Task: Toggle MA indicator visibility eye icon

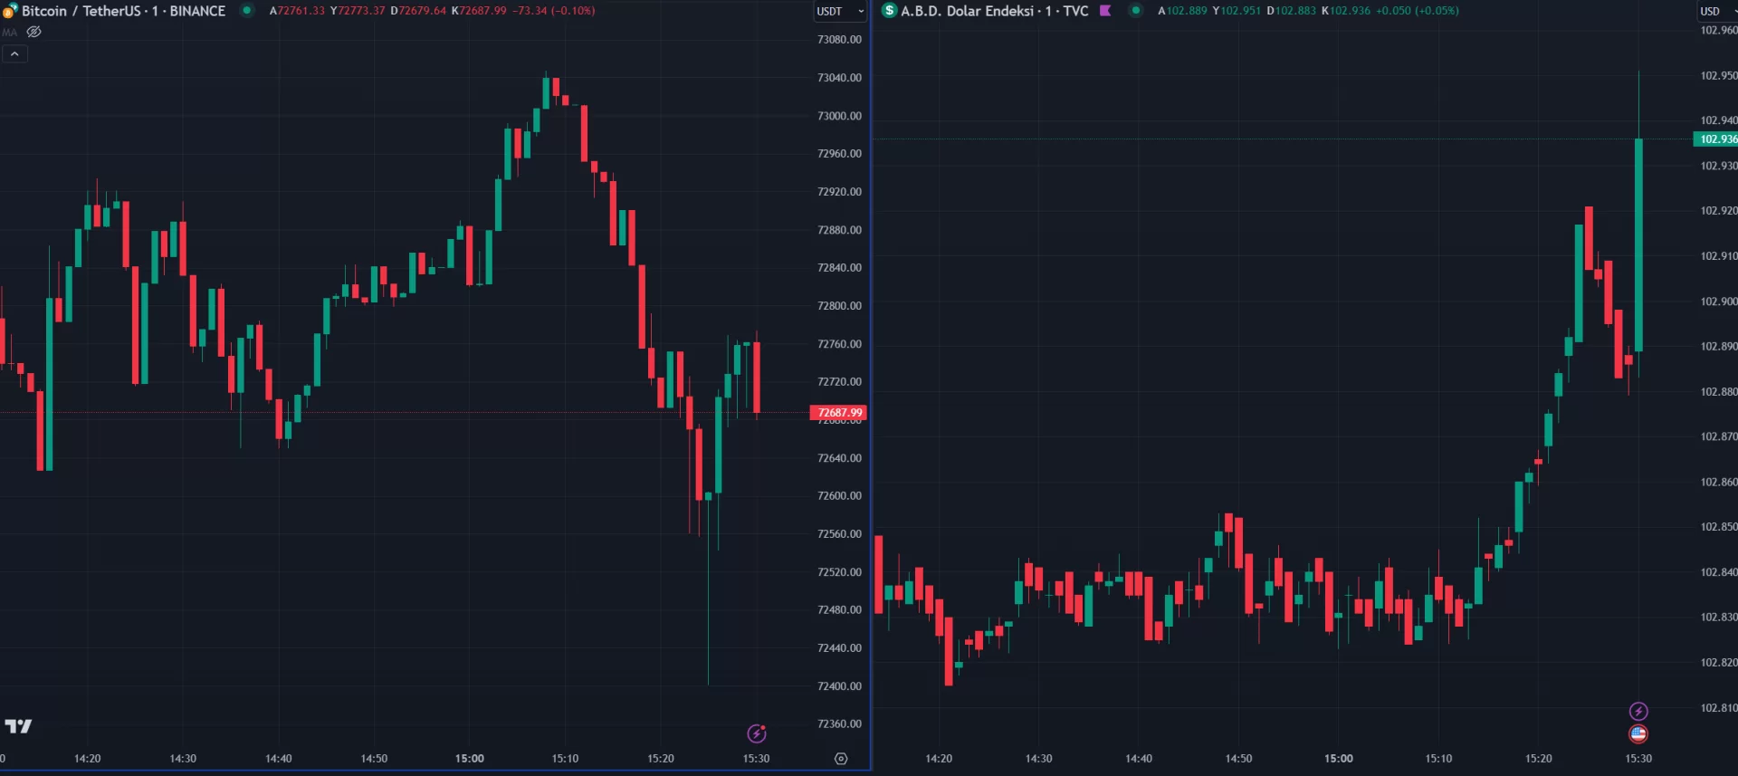Action: (34, 32)
